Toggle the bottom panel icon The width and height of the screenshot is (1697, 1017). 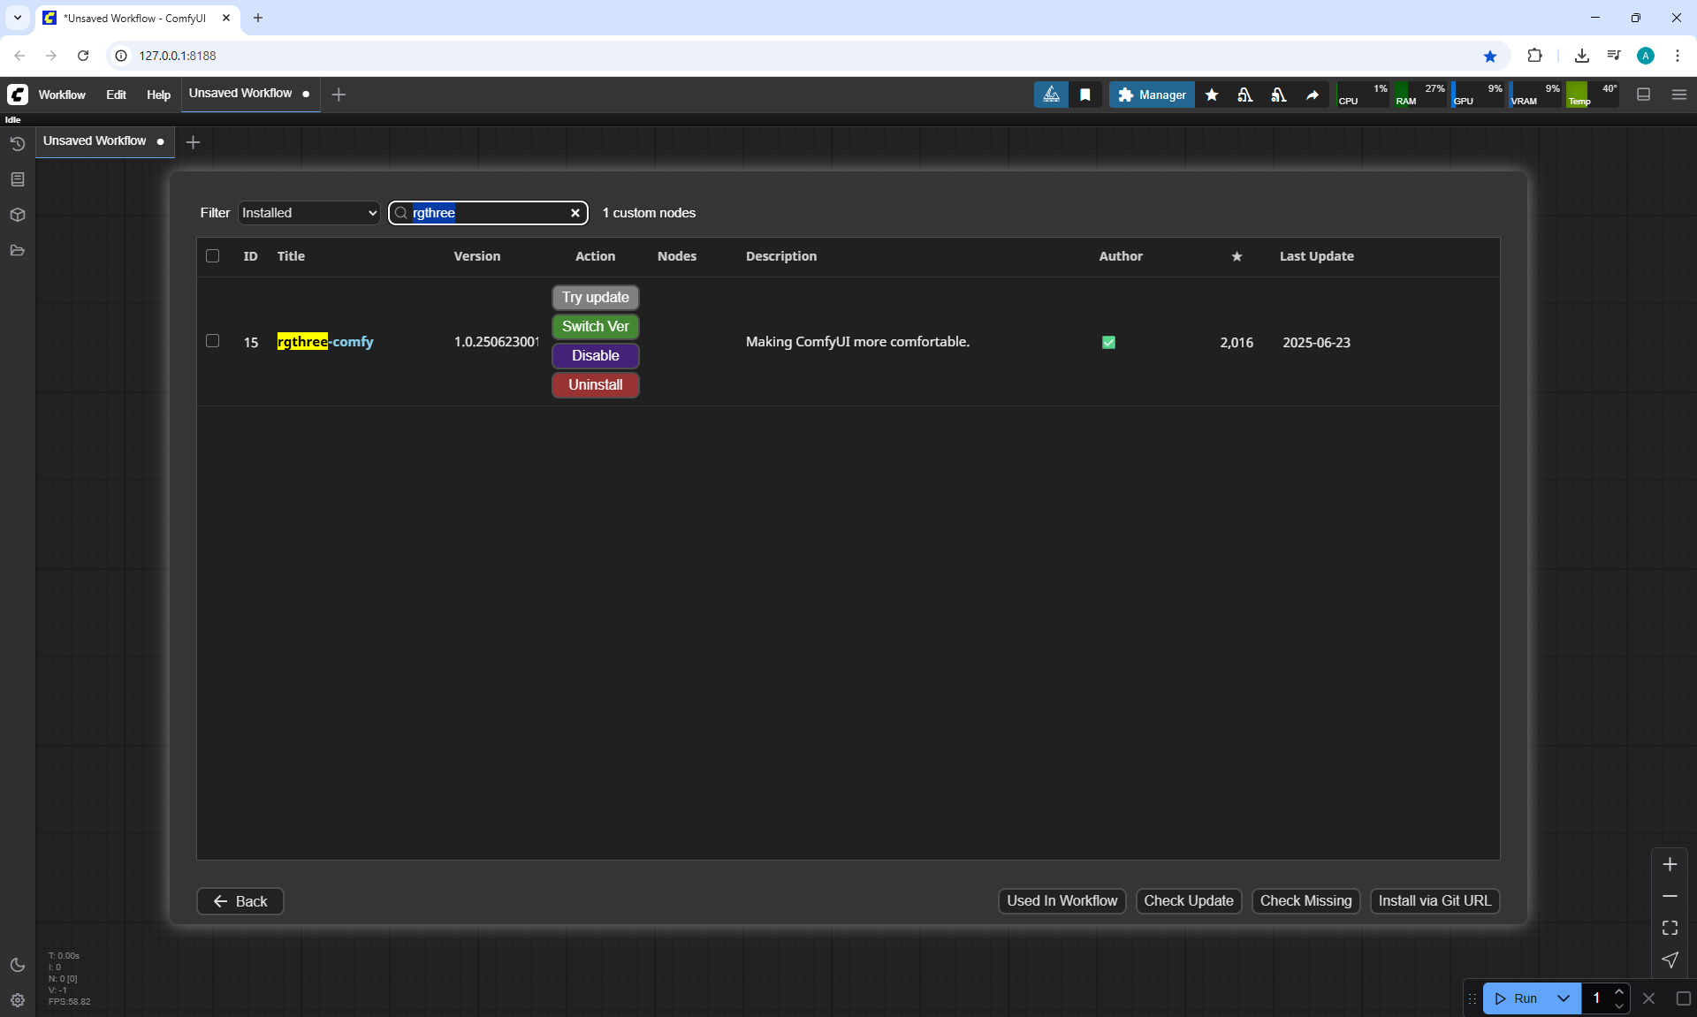pos(1643,95)
